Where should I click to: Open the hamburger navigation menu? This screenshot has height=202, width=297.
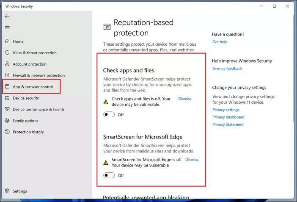(x=7, y=28)
